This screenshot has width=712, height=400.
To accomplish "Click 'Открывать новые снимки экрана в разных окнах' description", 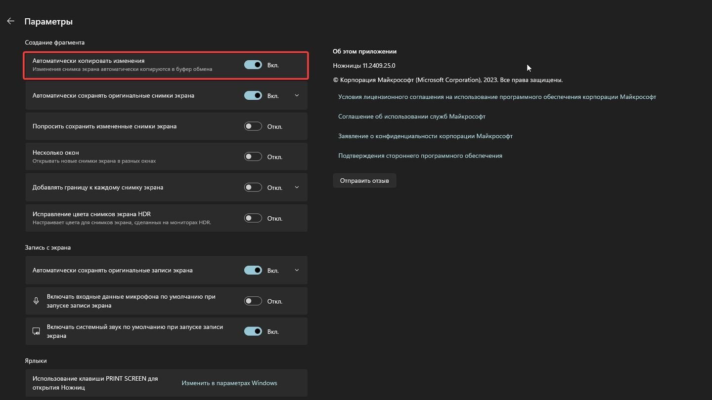I will coord(94,161).
